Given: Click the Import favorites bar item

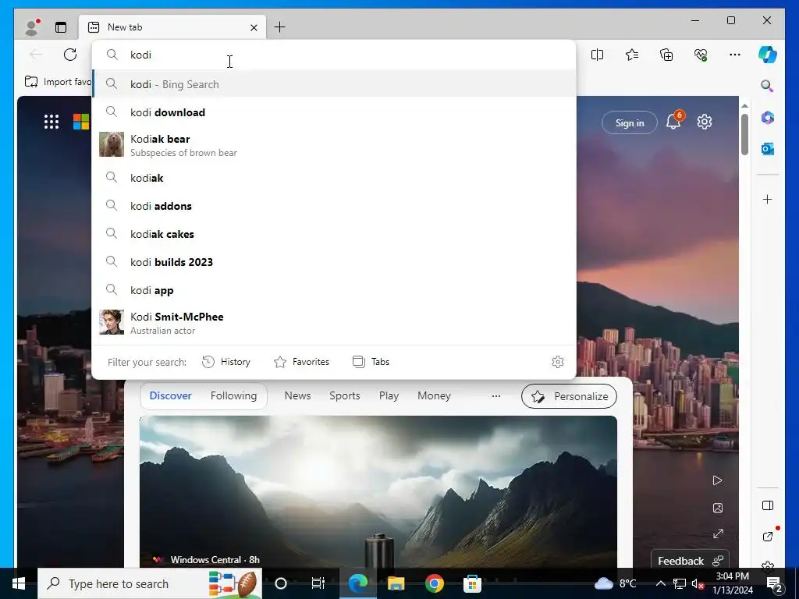Looking at the screenshot, I should click(x=58, y=81).
